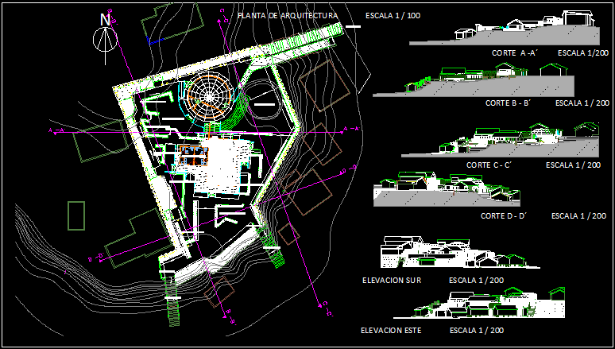
Task: Select the 'CORTE B - B´' label
Action: [x=508, y=103]
